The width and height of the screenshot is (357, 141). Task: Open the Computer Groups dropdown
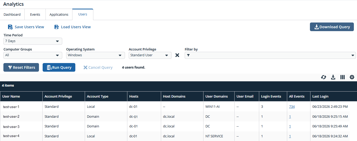point(33,55)
